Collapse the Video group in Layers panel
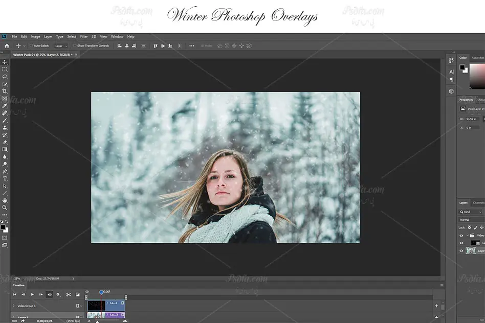Image resolution: width=485 pixels, height=323 pixels. [x=468, y=236]
